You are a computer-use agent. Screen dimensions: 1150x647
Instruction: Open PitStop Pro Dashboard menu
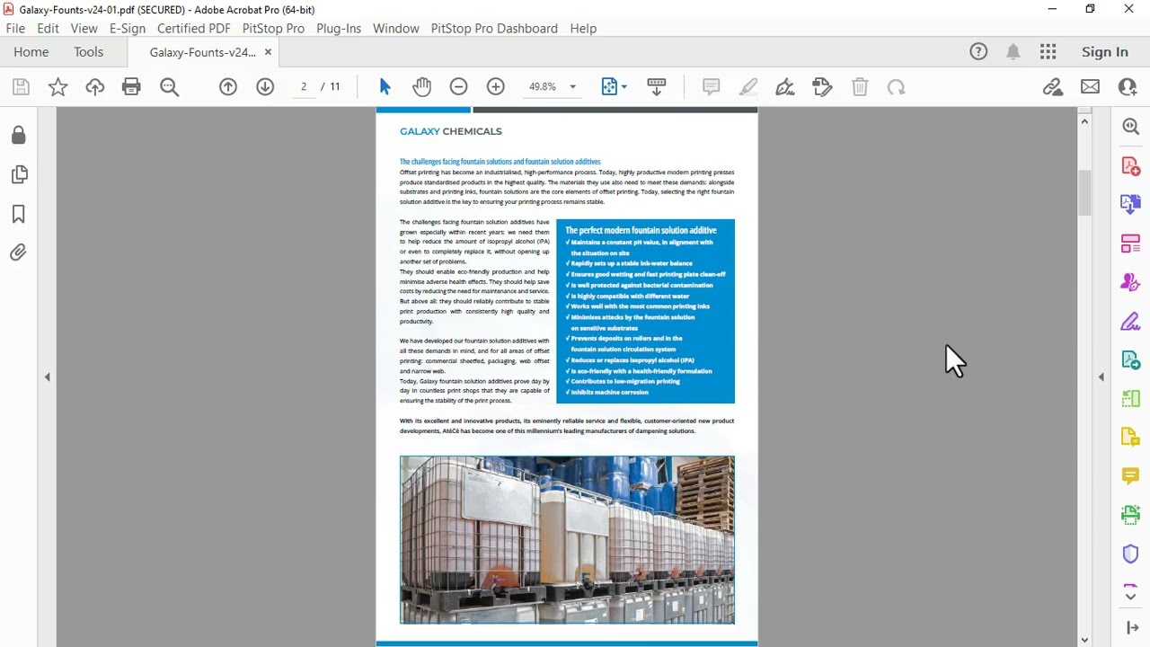(x=494, y=29)
